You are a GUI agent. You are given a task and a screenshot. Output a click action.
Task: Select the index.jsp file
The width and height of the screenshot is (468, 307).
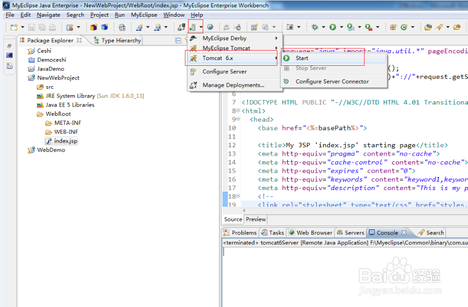[62, 141]
